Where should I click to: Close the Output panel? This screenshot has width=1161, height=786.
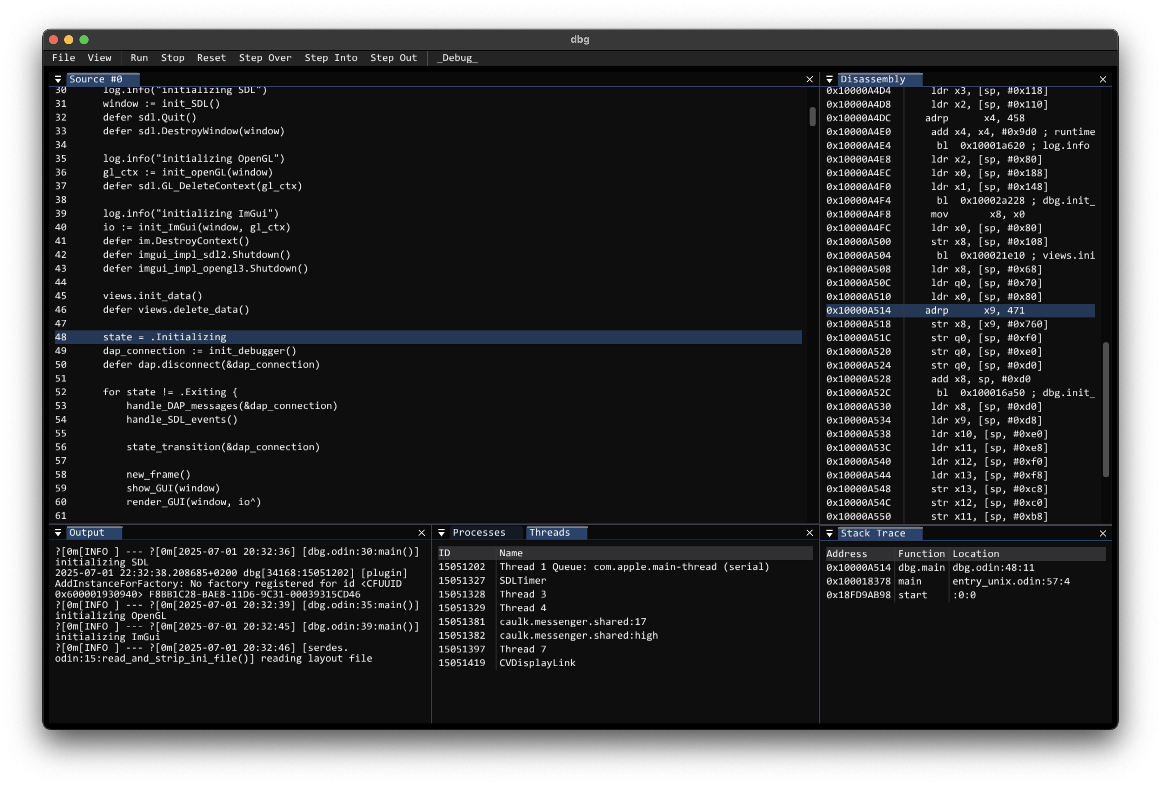coord(422,533)
